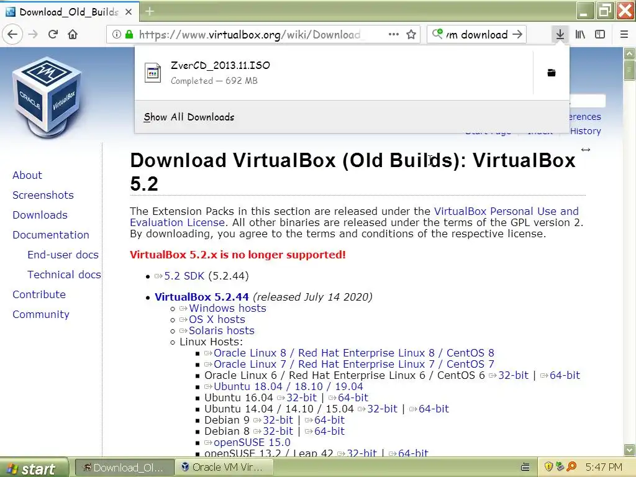
Task: Open End-user docs link
Action: [63, 255]
